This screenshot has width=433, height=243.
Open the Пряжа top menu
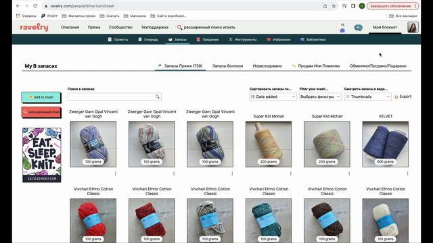point(94,27)
